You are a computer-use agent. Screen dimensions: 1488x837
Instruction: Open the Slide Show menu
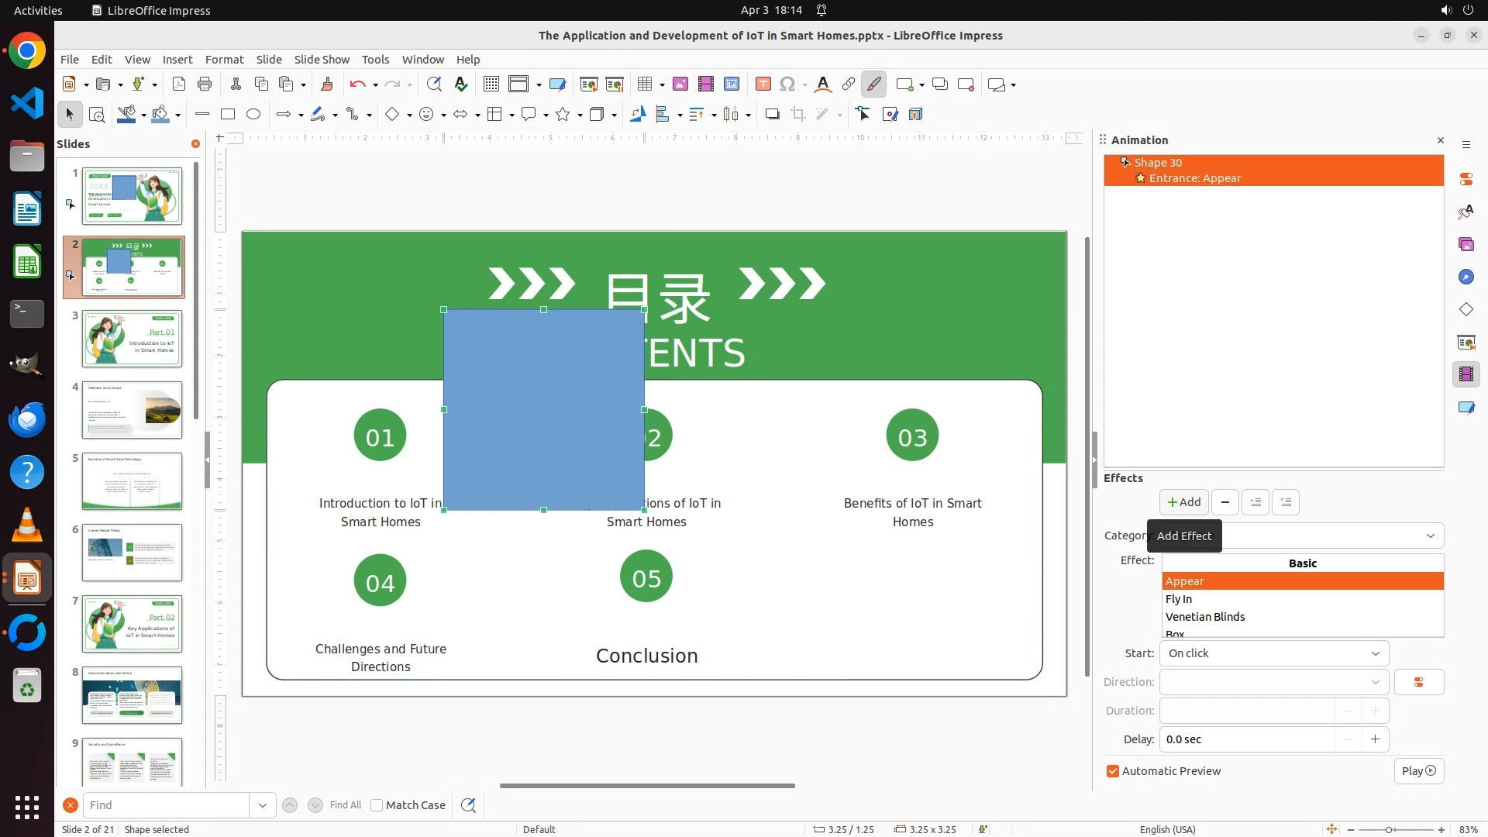click(x=322, y=59)
